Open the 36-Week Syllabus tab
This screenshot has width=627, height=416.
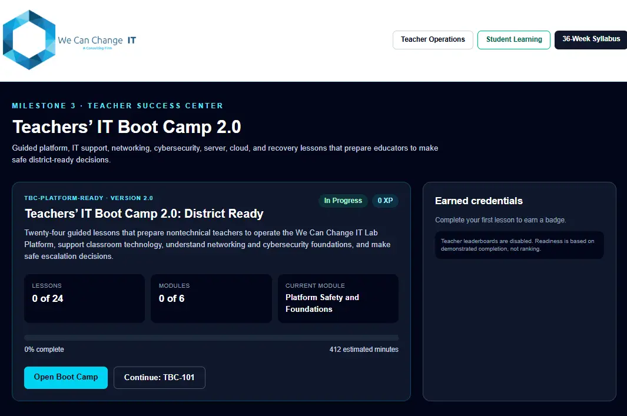pos(590,39)
